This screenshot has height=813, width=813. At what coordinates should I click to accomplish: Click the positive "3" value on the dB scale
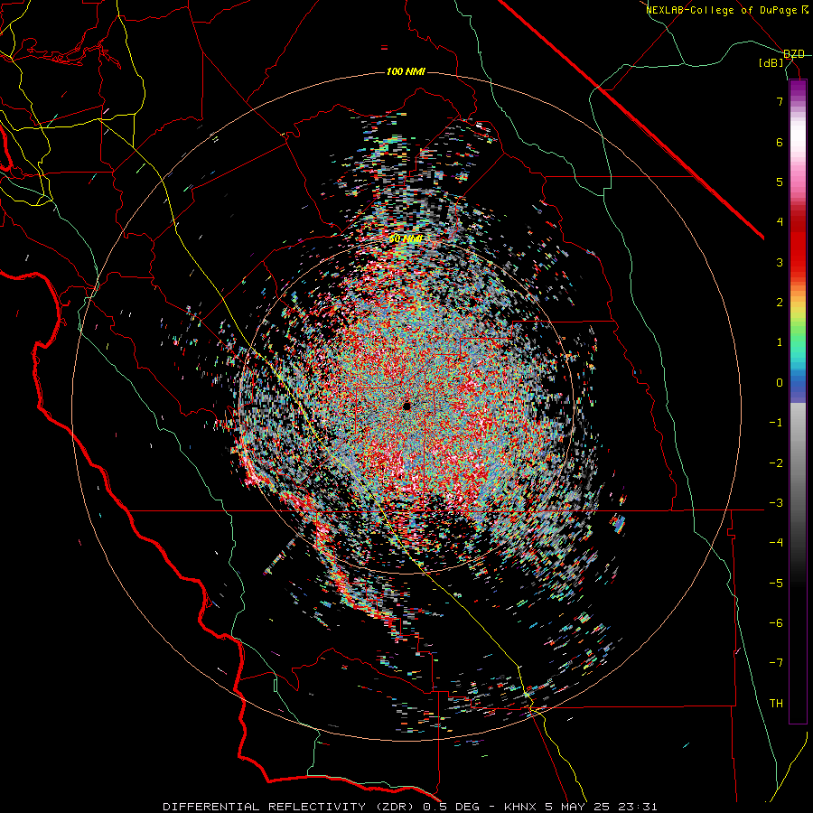coord(780,262)
